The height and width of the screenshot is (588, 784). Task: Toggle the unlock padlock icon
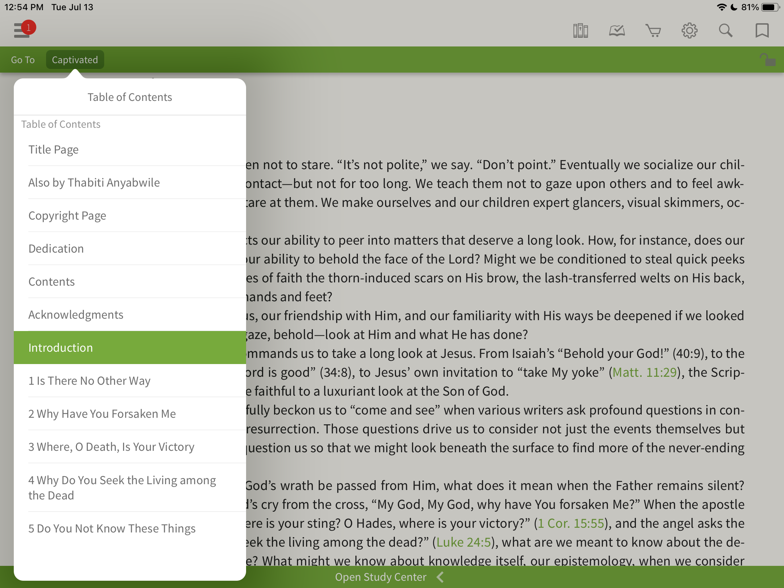pyautogui.click(x=767, y=60)
